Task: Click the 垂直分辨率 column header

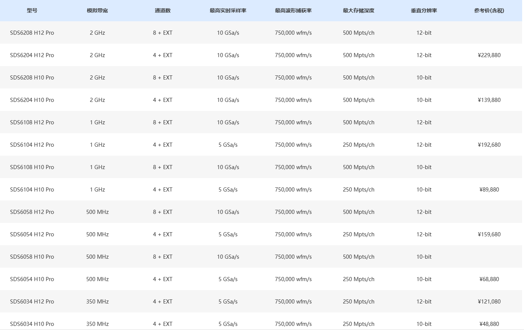Action: pos(424,10)
